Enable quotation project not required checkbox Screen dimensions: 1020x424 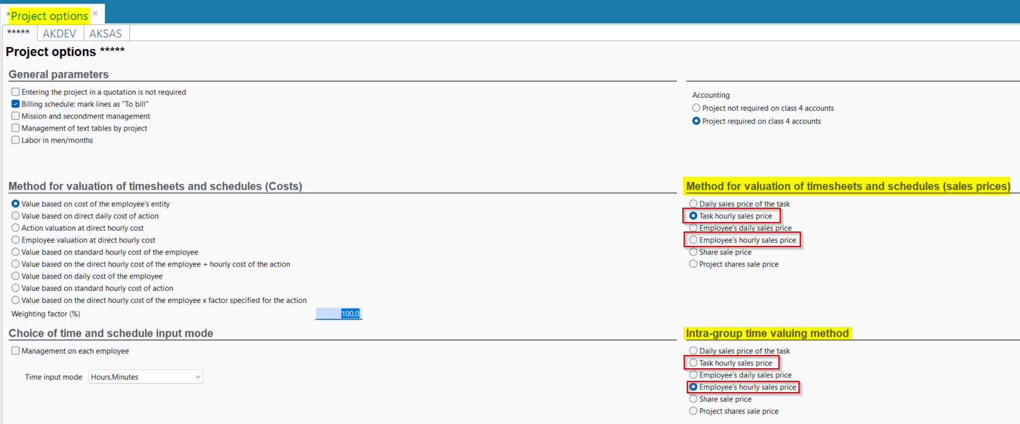pyautogui.click(x=16, y=92)
